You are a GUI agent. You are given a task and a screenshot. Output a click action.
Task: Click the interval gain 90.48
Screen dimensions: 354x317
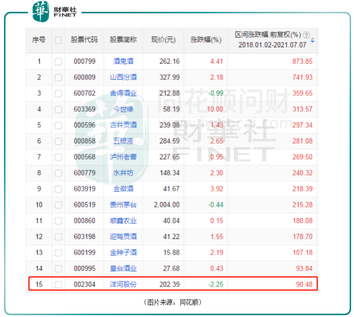tap(304, 285)
